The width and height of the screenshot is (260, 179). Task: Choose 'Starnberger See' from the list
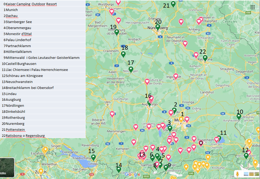pyautogui.click(x=19, y=22)
